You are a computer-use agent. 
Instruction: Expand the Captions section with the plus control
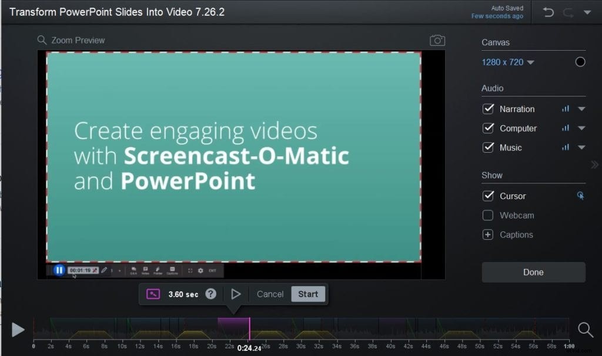(x=488, y=234)
